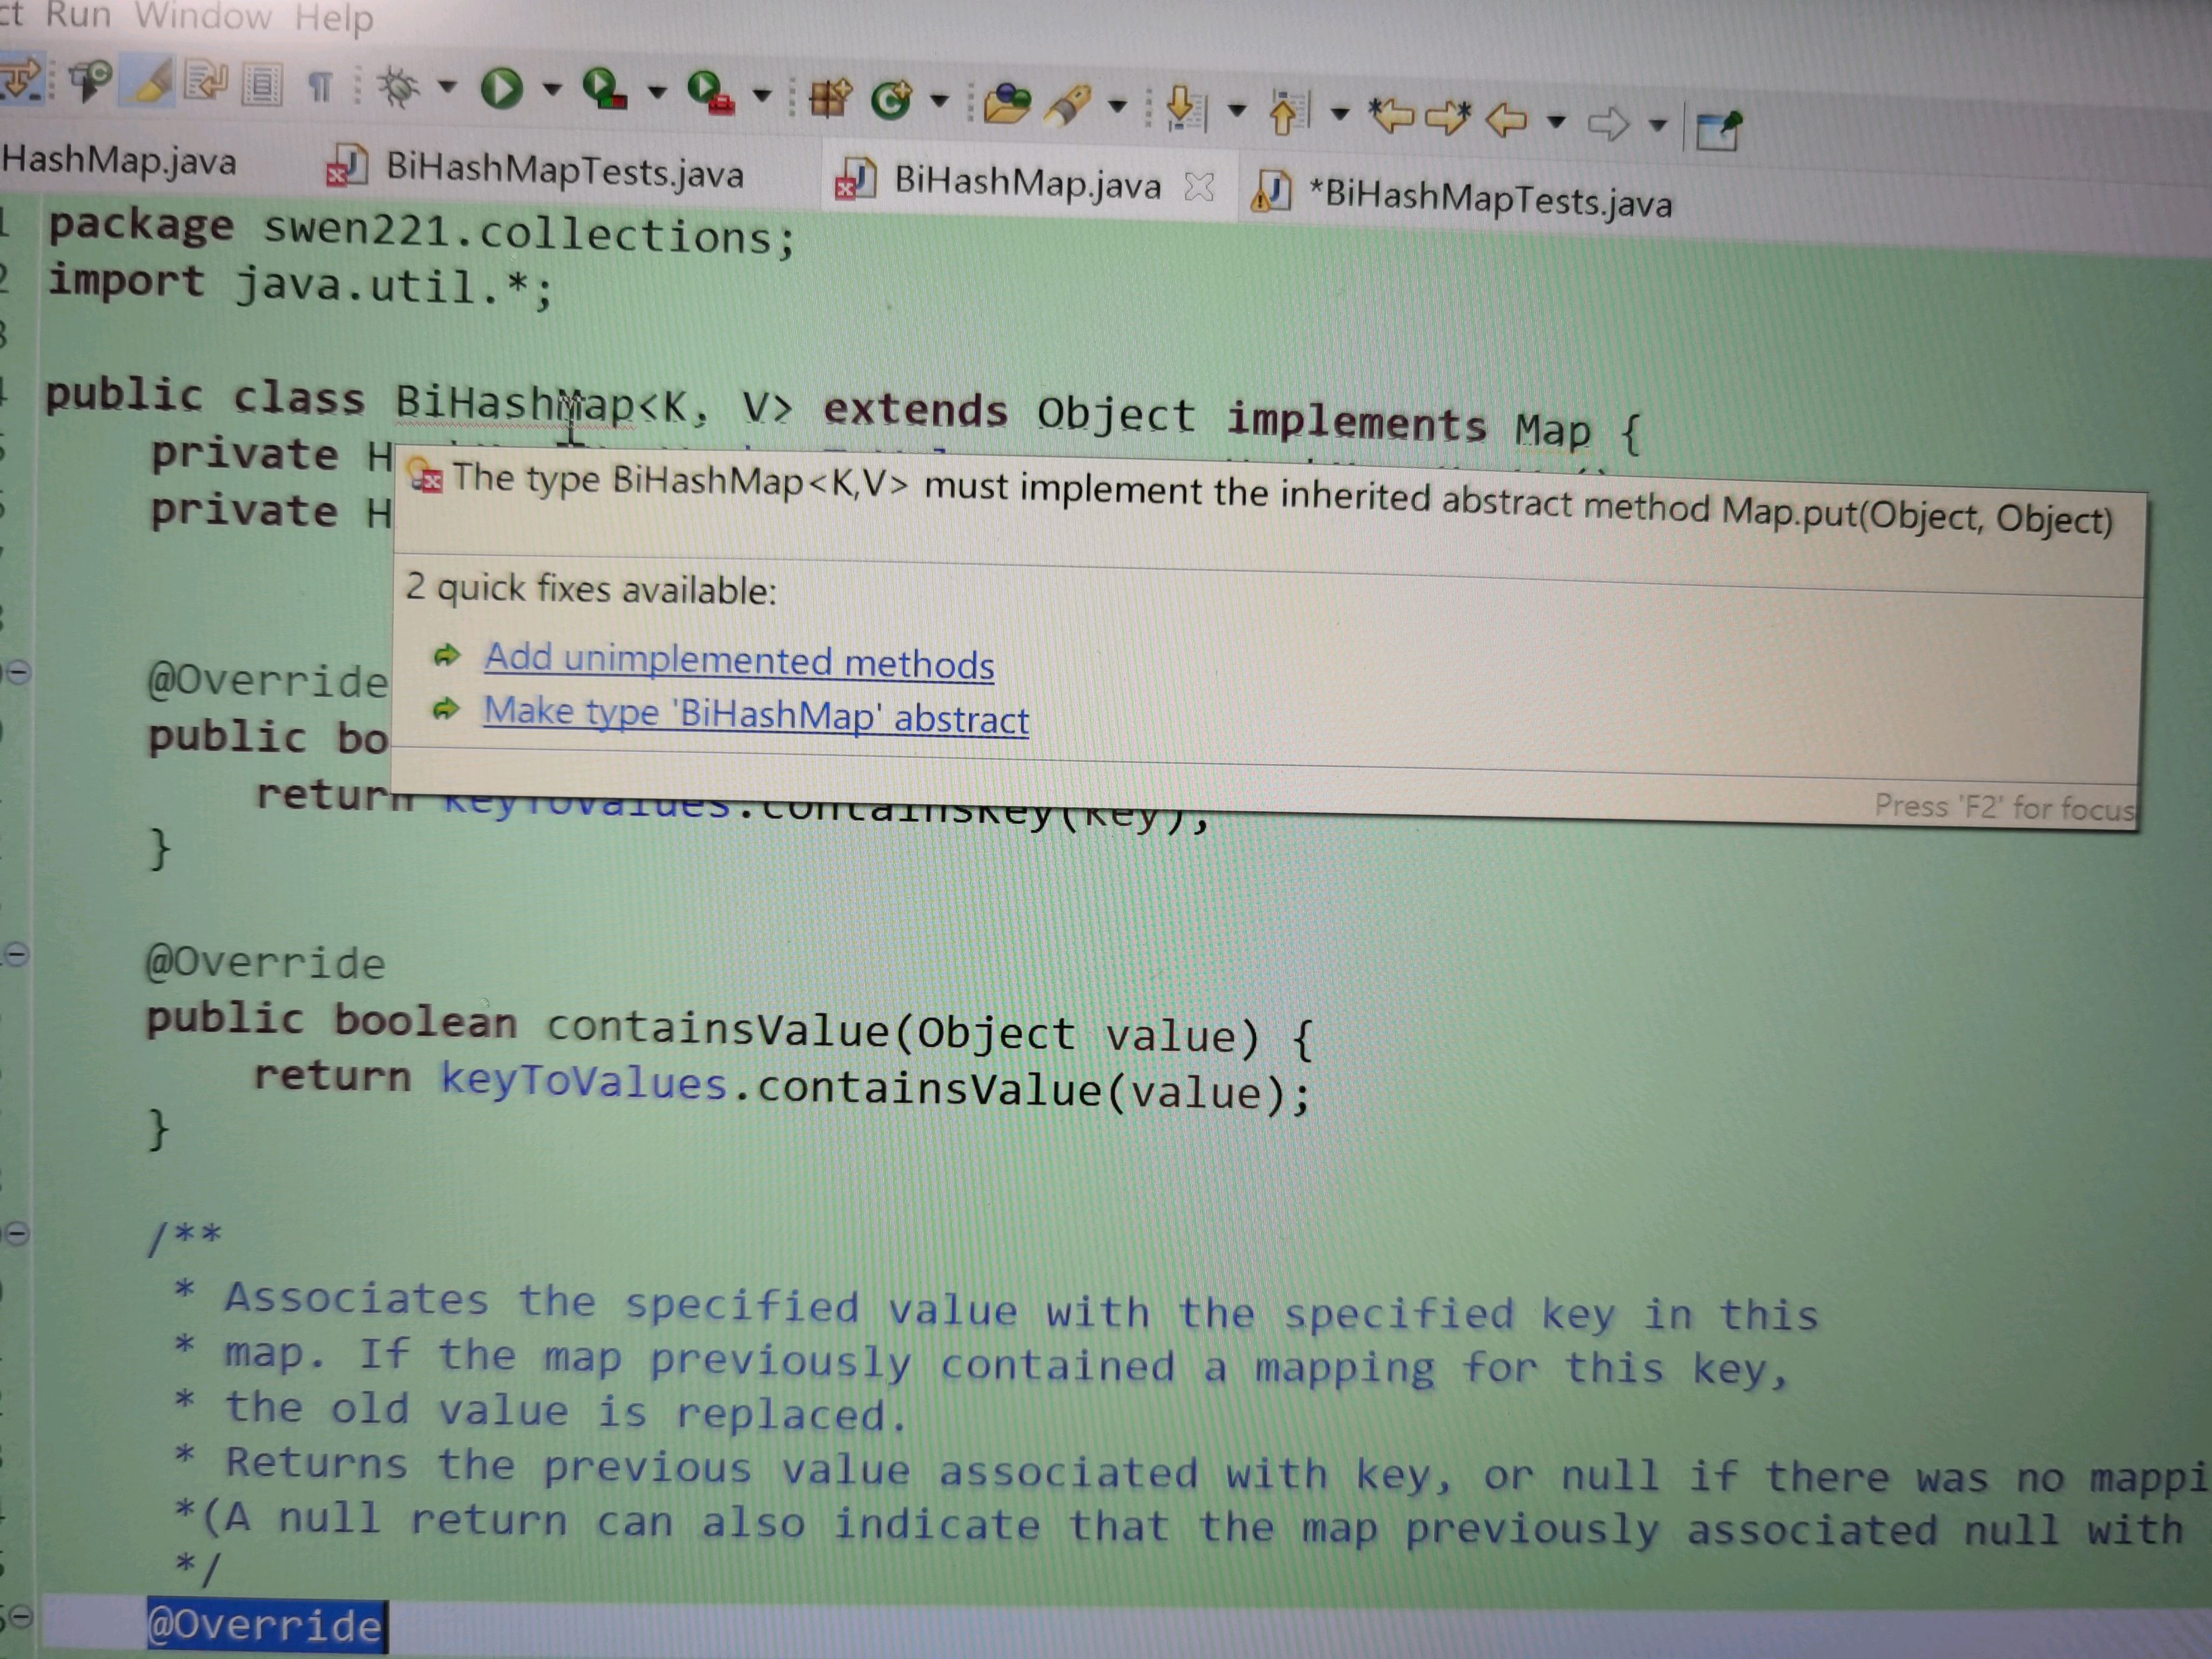Launch coverage run icon with green-red bar
Screen dimensions: 2212x1659
[605, 91]
